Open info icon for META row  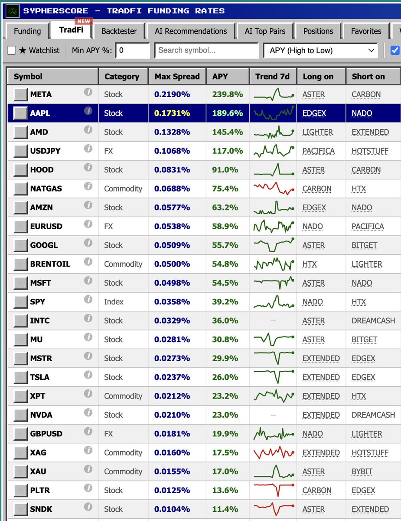coord(88,92)
